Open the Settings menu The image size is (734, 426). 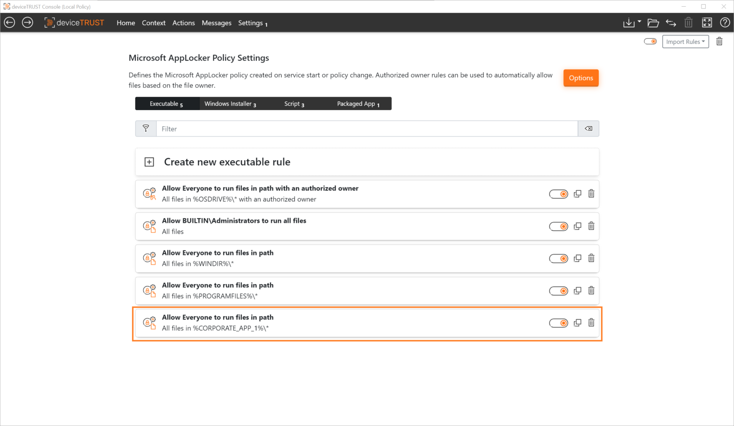click(x=250, y=22)
